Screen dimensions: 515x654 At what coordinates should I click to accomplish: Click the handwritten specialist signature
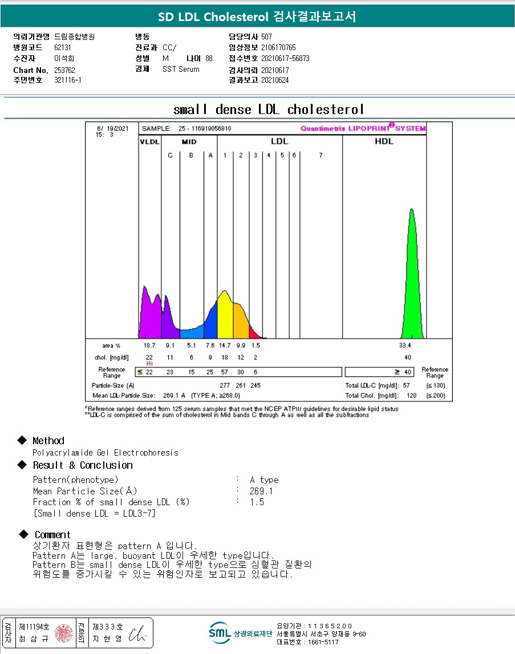click(x=137, y=633)
